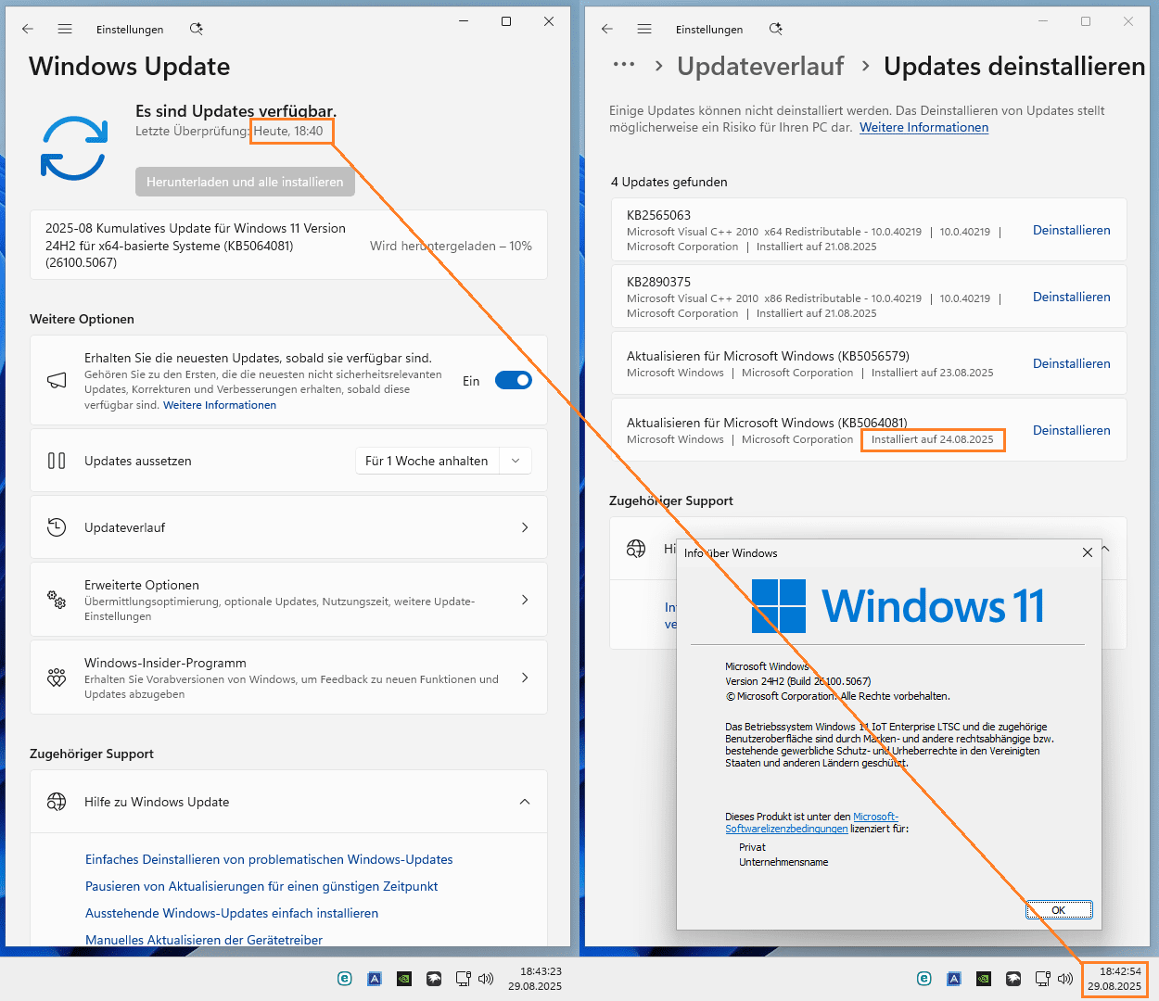Image resolution: width=1159 pixels, height=1001 pixels.
Task: Open the pause duration dropdown chevron
Action: tap(516, 461)
